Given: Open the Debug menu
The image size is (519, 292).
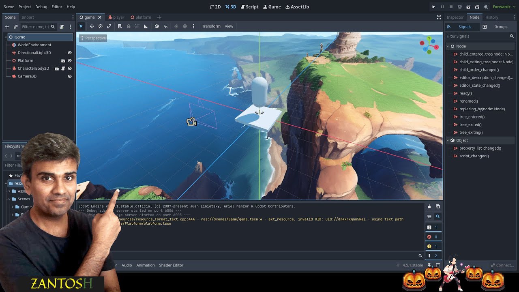Looking at the screenshot, I should click(41, 7).
